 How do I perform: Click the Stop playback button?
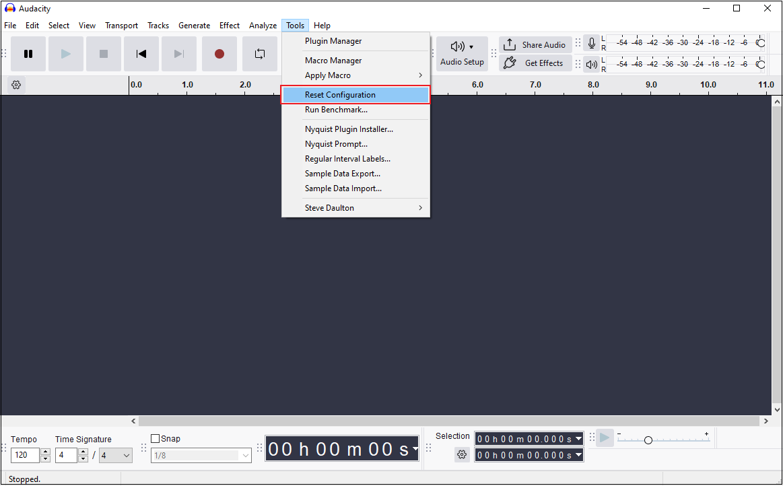point(104,54)
